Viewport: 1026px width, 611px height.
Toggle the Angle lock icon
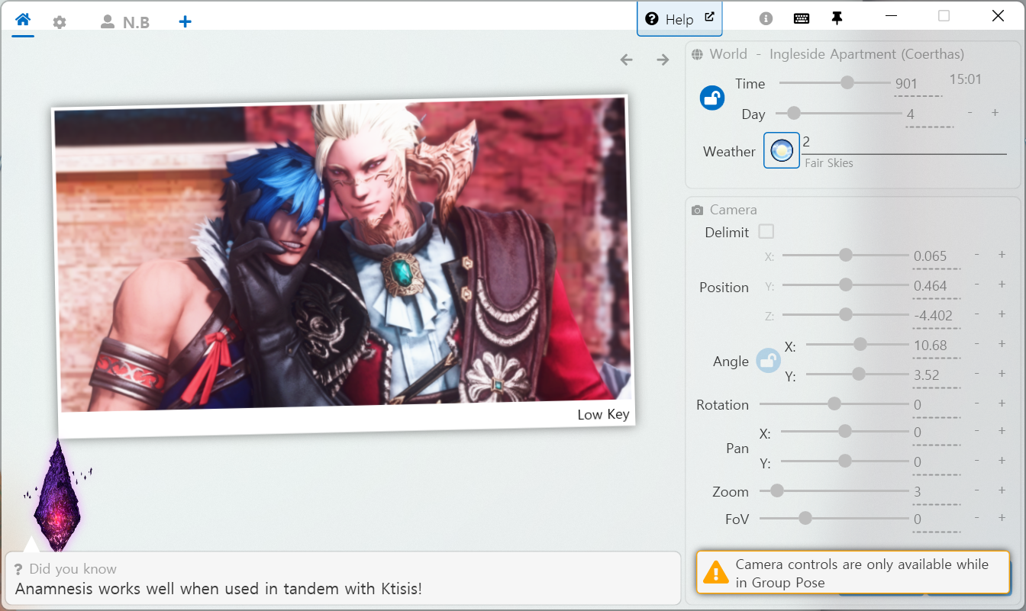click(768, 361)
